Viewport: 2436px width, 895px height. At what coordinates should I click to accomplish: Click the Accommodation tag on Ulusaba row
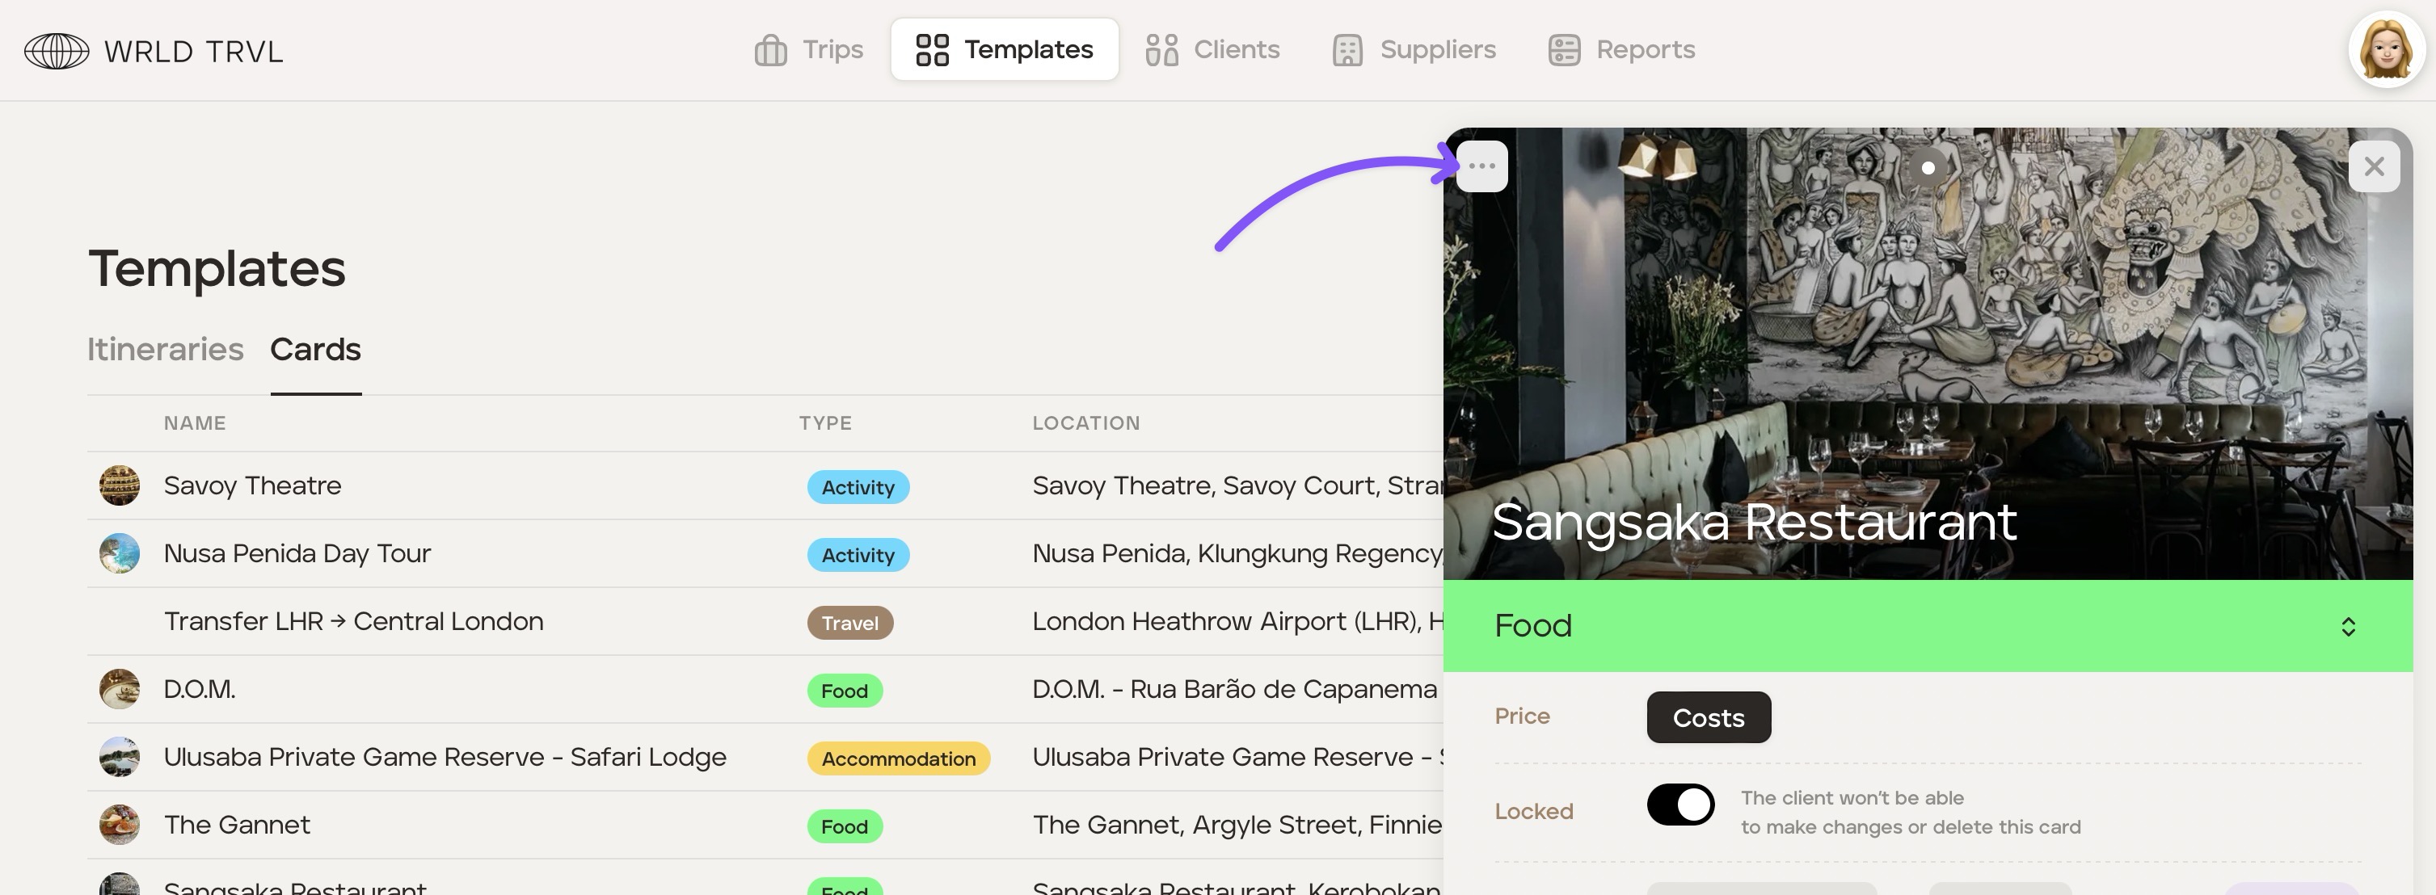point(897,758)
